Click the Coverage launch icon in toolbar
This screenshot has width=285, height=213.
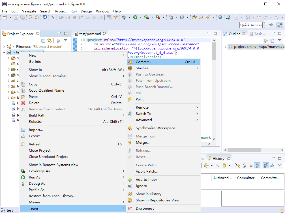pyautogui.click(x=147, y=17)
